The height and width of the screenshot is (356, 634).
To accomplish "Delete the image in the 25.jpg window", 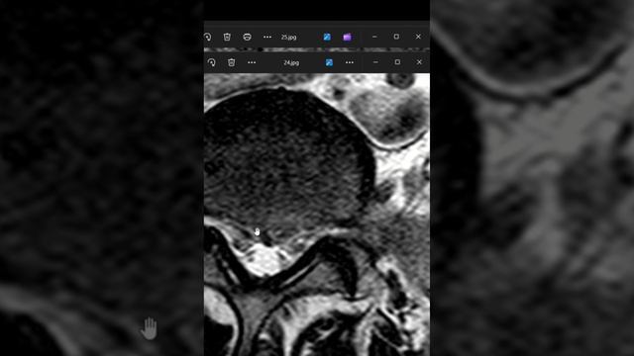I will coord(227,37).
